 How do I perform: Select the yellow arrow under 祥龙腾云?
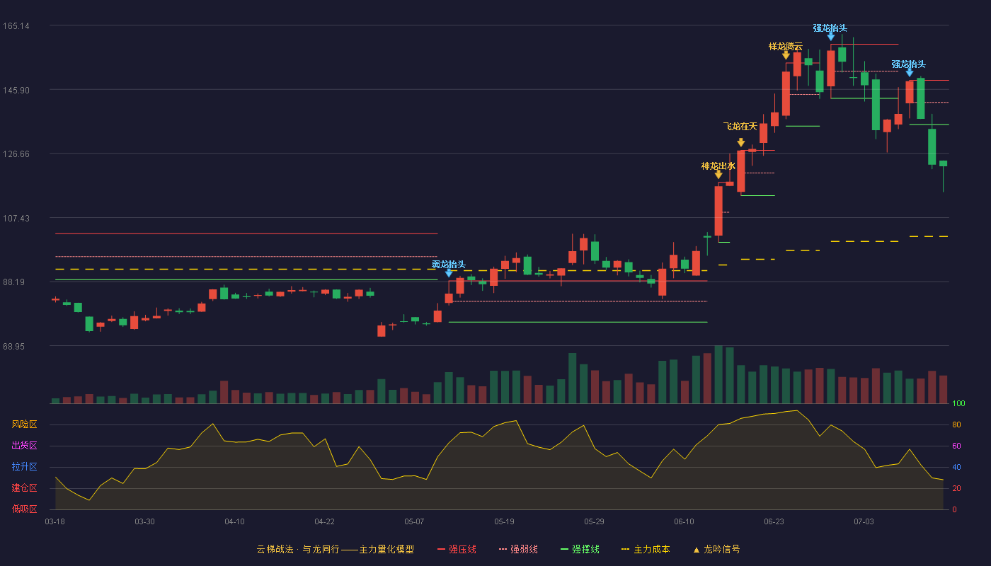coord(786,55)
